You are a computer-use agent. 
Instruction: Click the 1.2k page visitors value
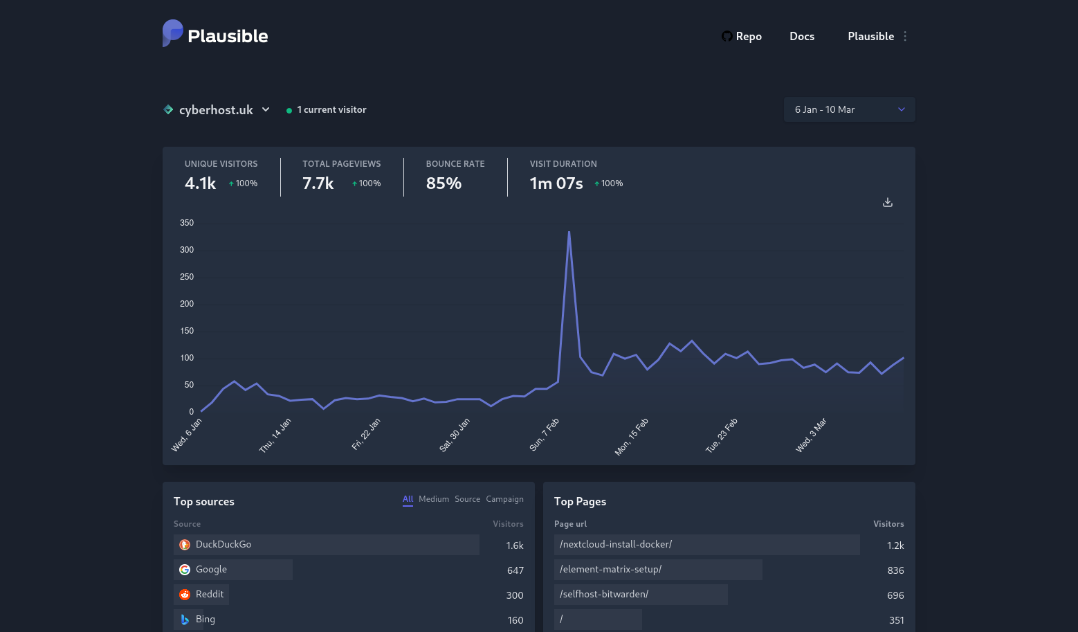pyautogui.click(x=895, y=545)
